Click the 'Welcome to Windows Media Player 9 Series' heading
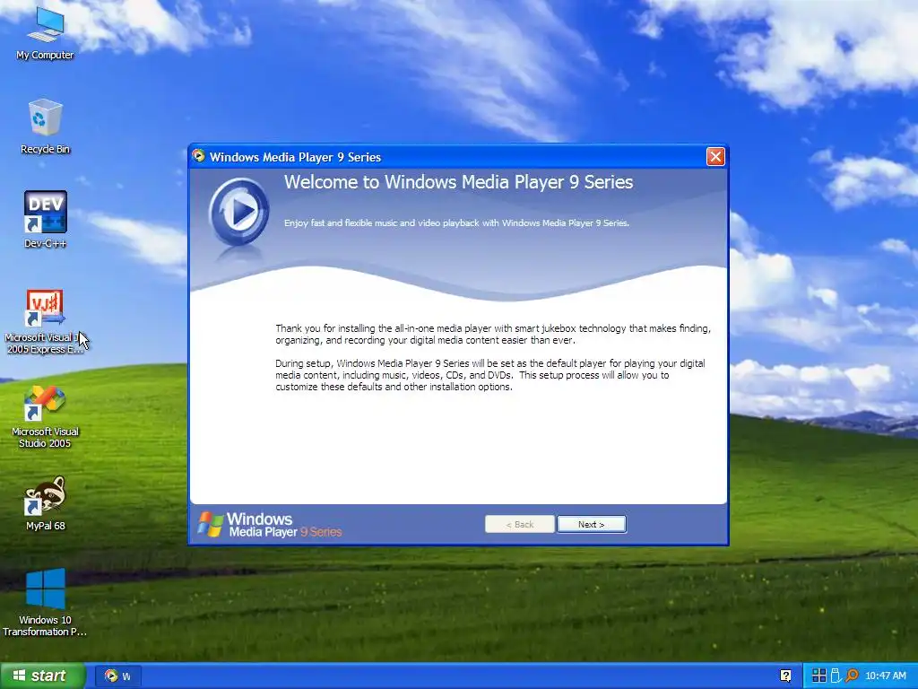Viewport: 918px width, 689px height. point(458,182)
